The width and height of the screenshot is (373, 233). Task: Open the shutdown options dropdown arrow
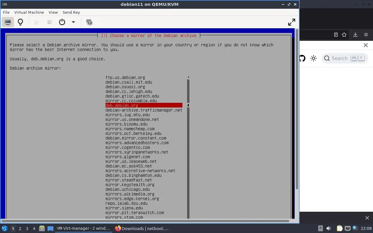pos(73,22)
